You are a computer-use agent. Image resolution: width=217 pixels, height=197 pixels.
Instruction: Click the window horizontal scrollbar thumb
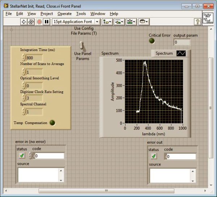pos(106,191)
